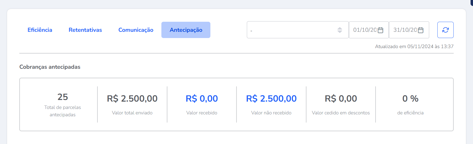The width and height of the screenshot is (473, 144).
Task: Click the blue R$ 0,00 'Valor recebido' value
Action: coord(202,99)
